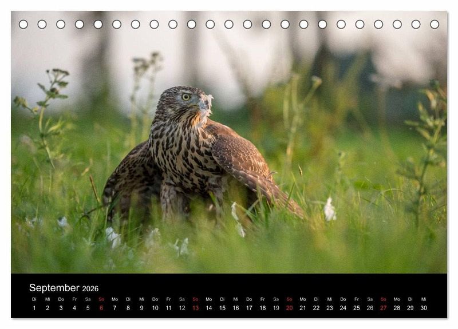Select Sunday the 6th in red

click(101, 308)
